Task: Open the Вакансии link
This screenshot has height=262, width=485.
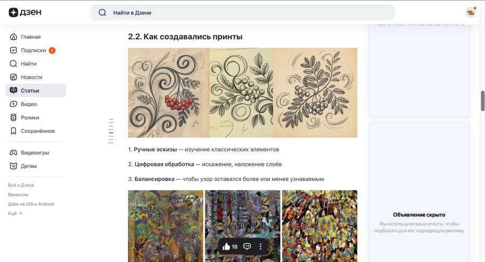Action: click(18, 195)
